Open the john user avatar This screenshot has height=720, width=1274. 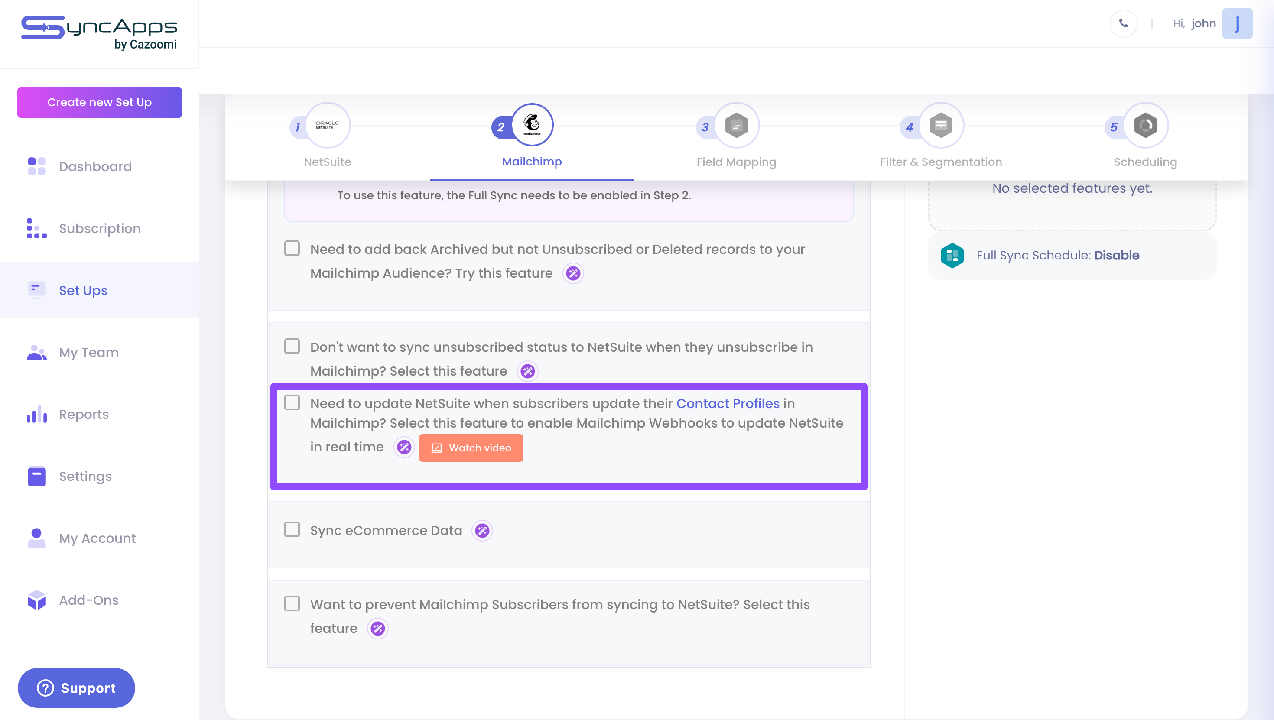coord(1237,23)
